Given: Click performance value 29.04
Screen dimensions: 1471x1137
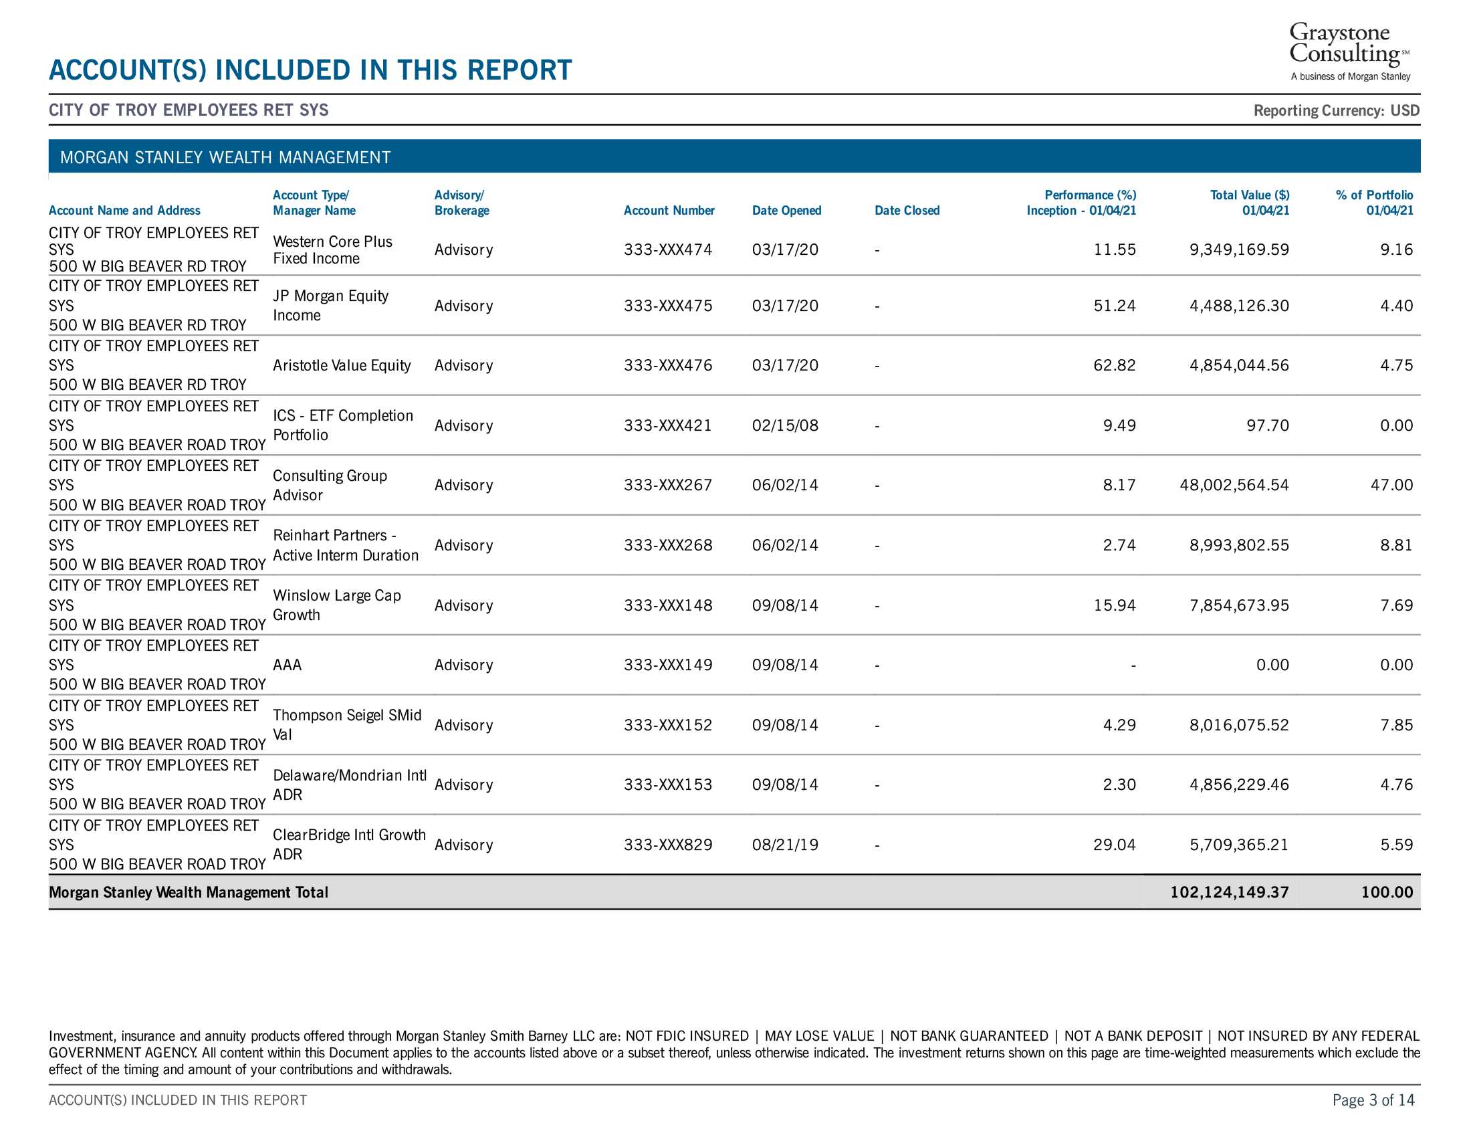Looking at the screenshot, I should coord(1115,845).
